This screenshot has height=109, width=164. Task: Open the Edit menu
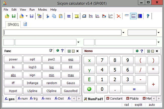14,10
